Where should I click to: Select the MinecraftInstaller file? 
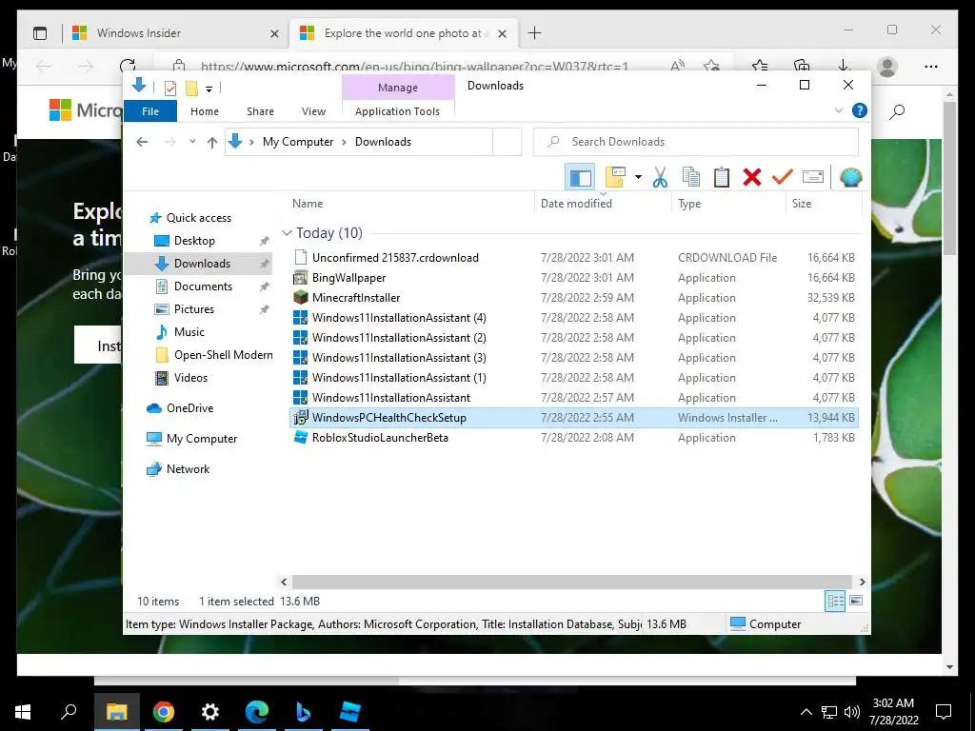click(574, 298)
